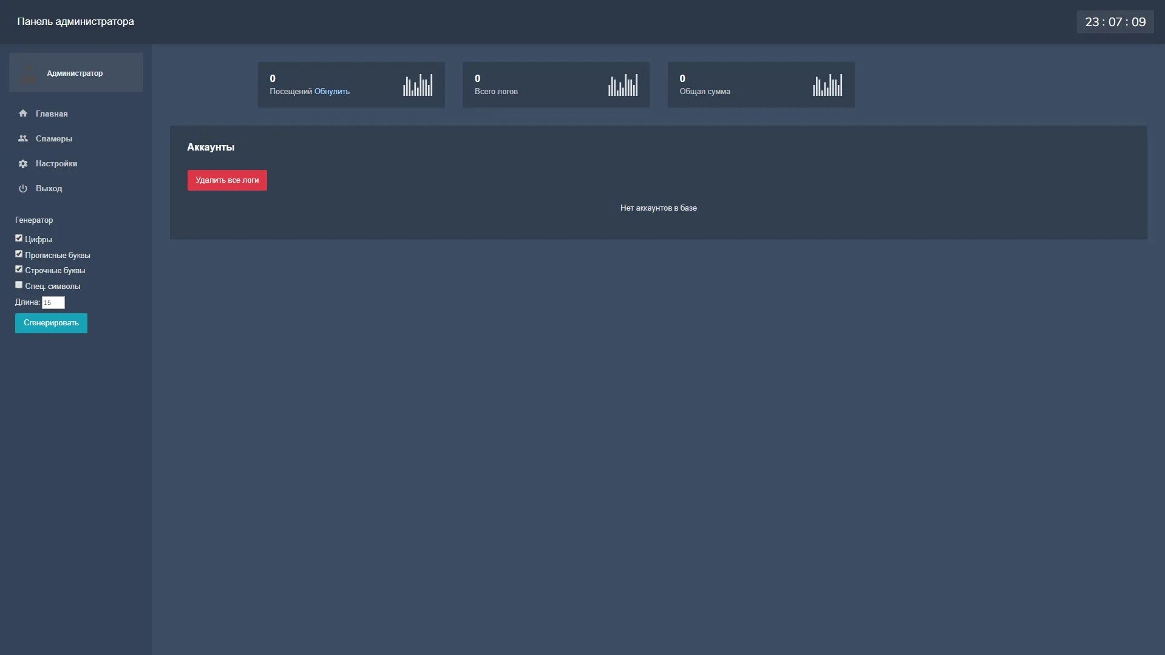Viewport: 1165px width, 655px height.
Task: Click the bar chart icon in Общая сумма card
Action: [827, 85]
